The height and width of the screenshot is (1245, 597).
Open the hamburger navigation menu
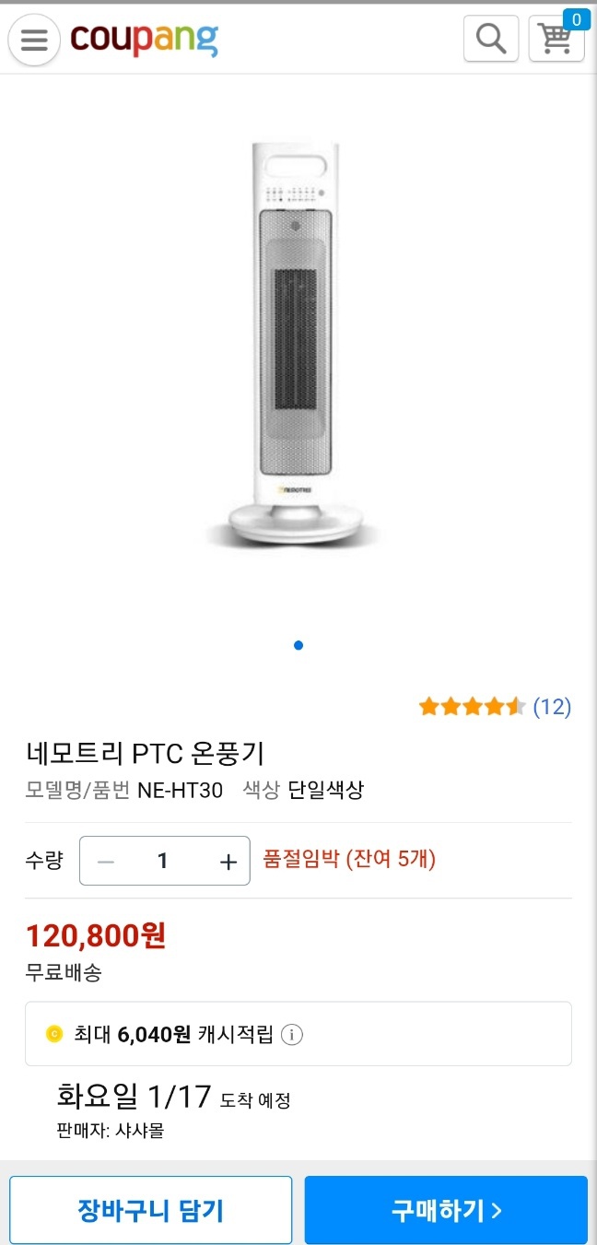click(x=33, y=40)
